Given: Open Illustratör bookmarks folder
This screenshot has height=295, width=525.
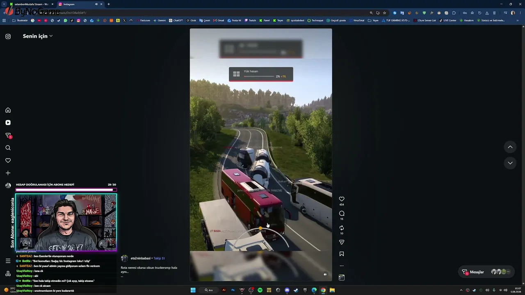Looking at the screenshot, I should (21, 20).
